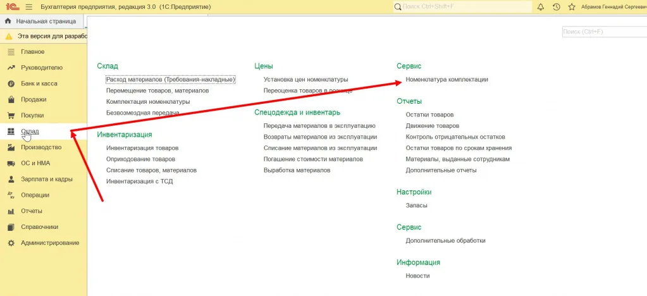Select Производство section

click(41, 147)
